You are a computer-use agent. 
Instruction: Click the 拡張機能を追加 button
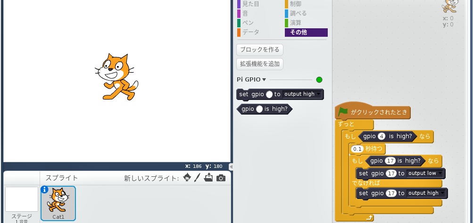tap(260, 64)
